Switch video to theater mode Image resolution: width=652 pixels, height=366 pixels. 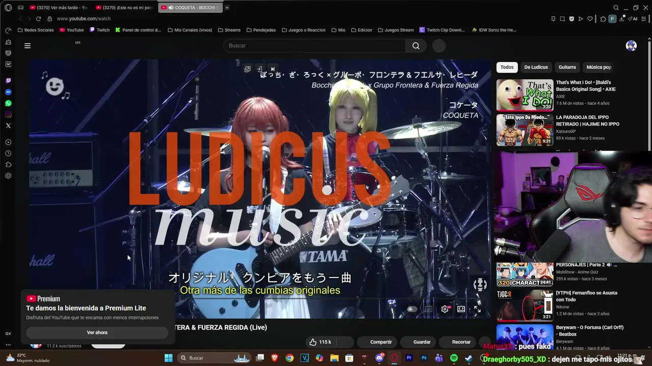coord(461,309)
